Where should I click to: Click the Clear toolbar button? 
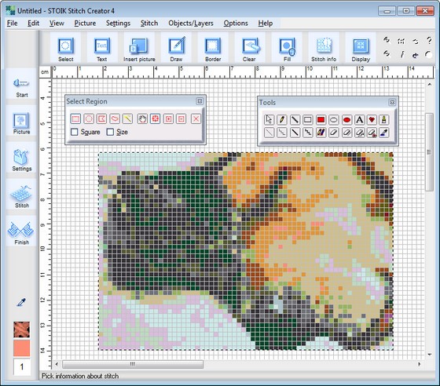(x=249, y=48)
